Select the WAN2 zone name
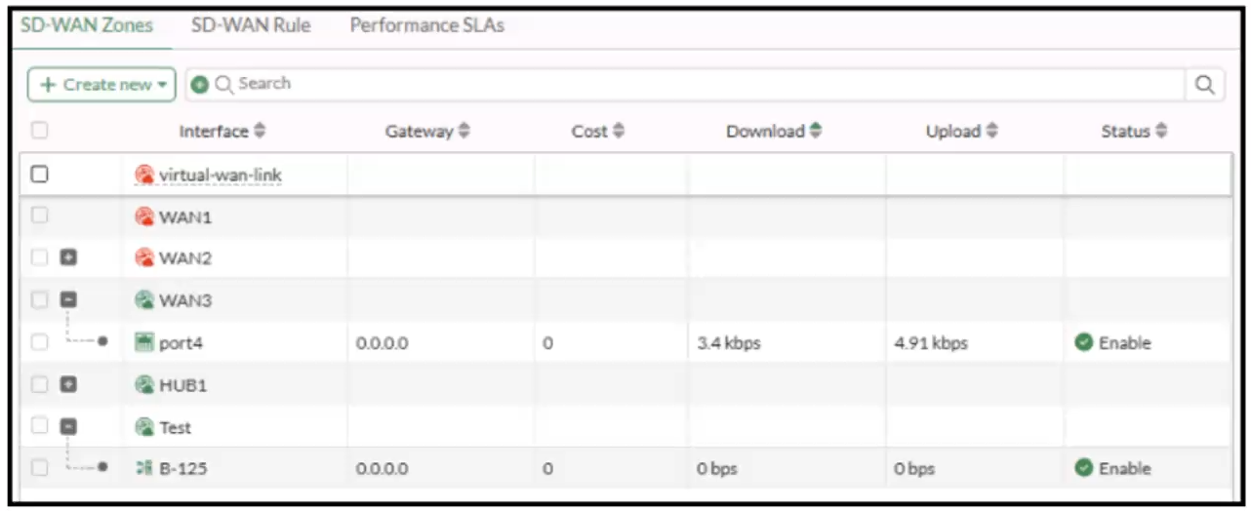Screen dimensions: 1251x511 [x=185, y=259]
